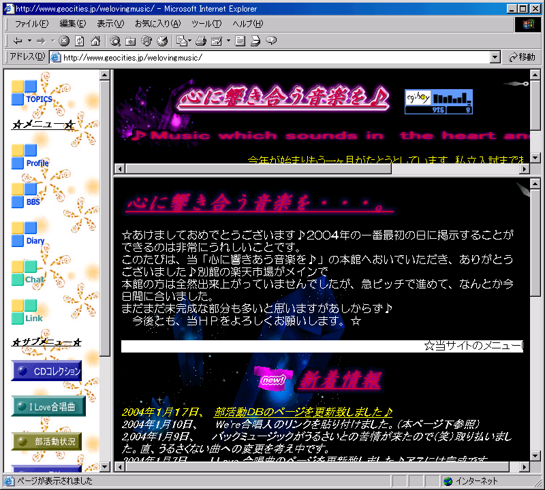Screen dimensions: 545x490
Task: Open BBS link in sidebar
Action: pyautogui.click(x=26, y=195)
